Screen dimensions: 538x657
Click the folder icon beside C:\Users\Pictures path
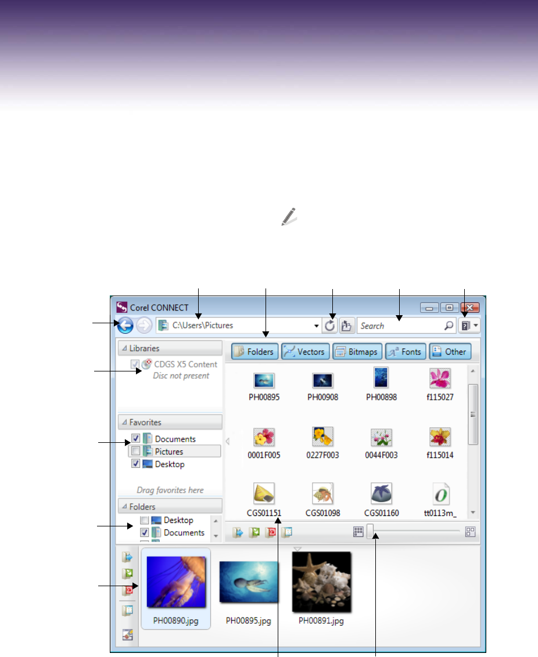pyautogui.click(x=163, y=325)
